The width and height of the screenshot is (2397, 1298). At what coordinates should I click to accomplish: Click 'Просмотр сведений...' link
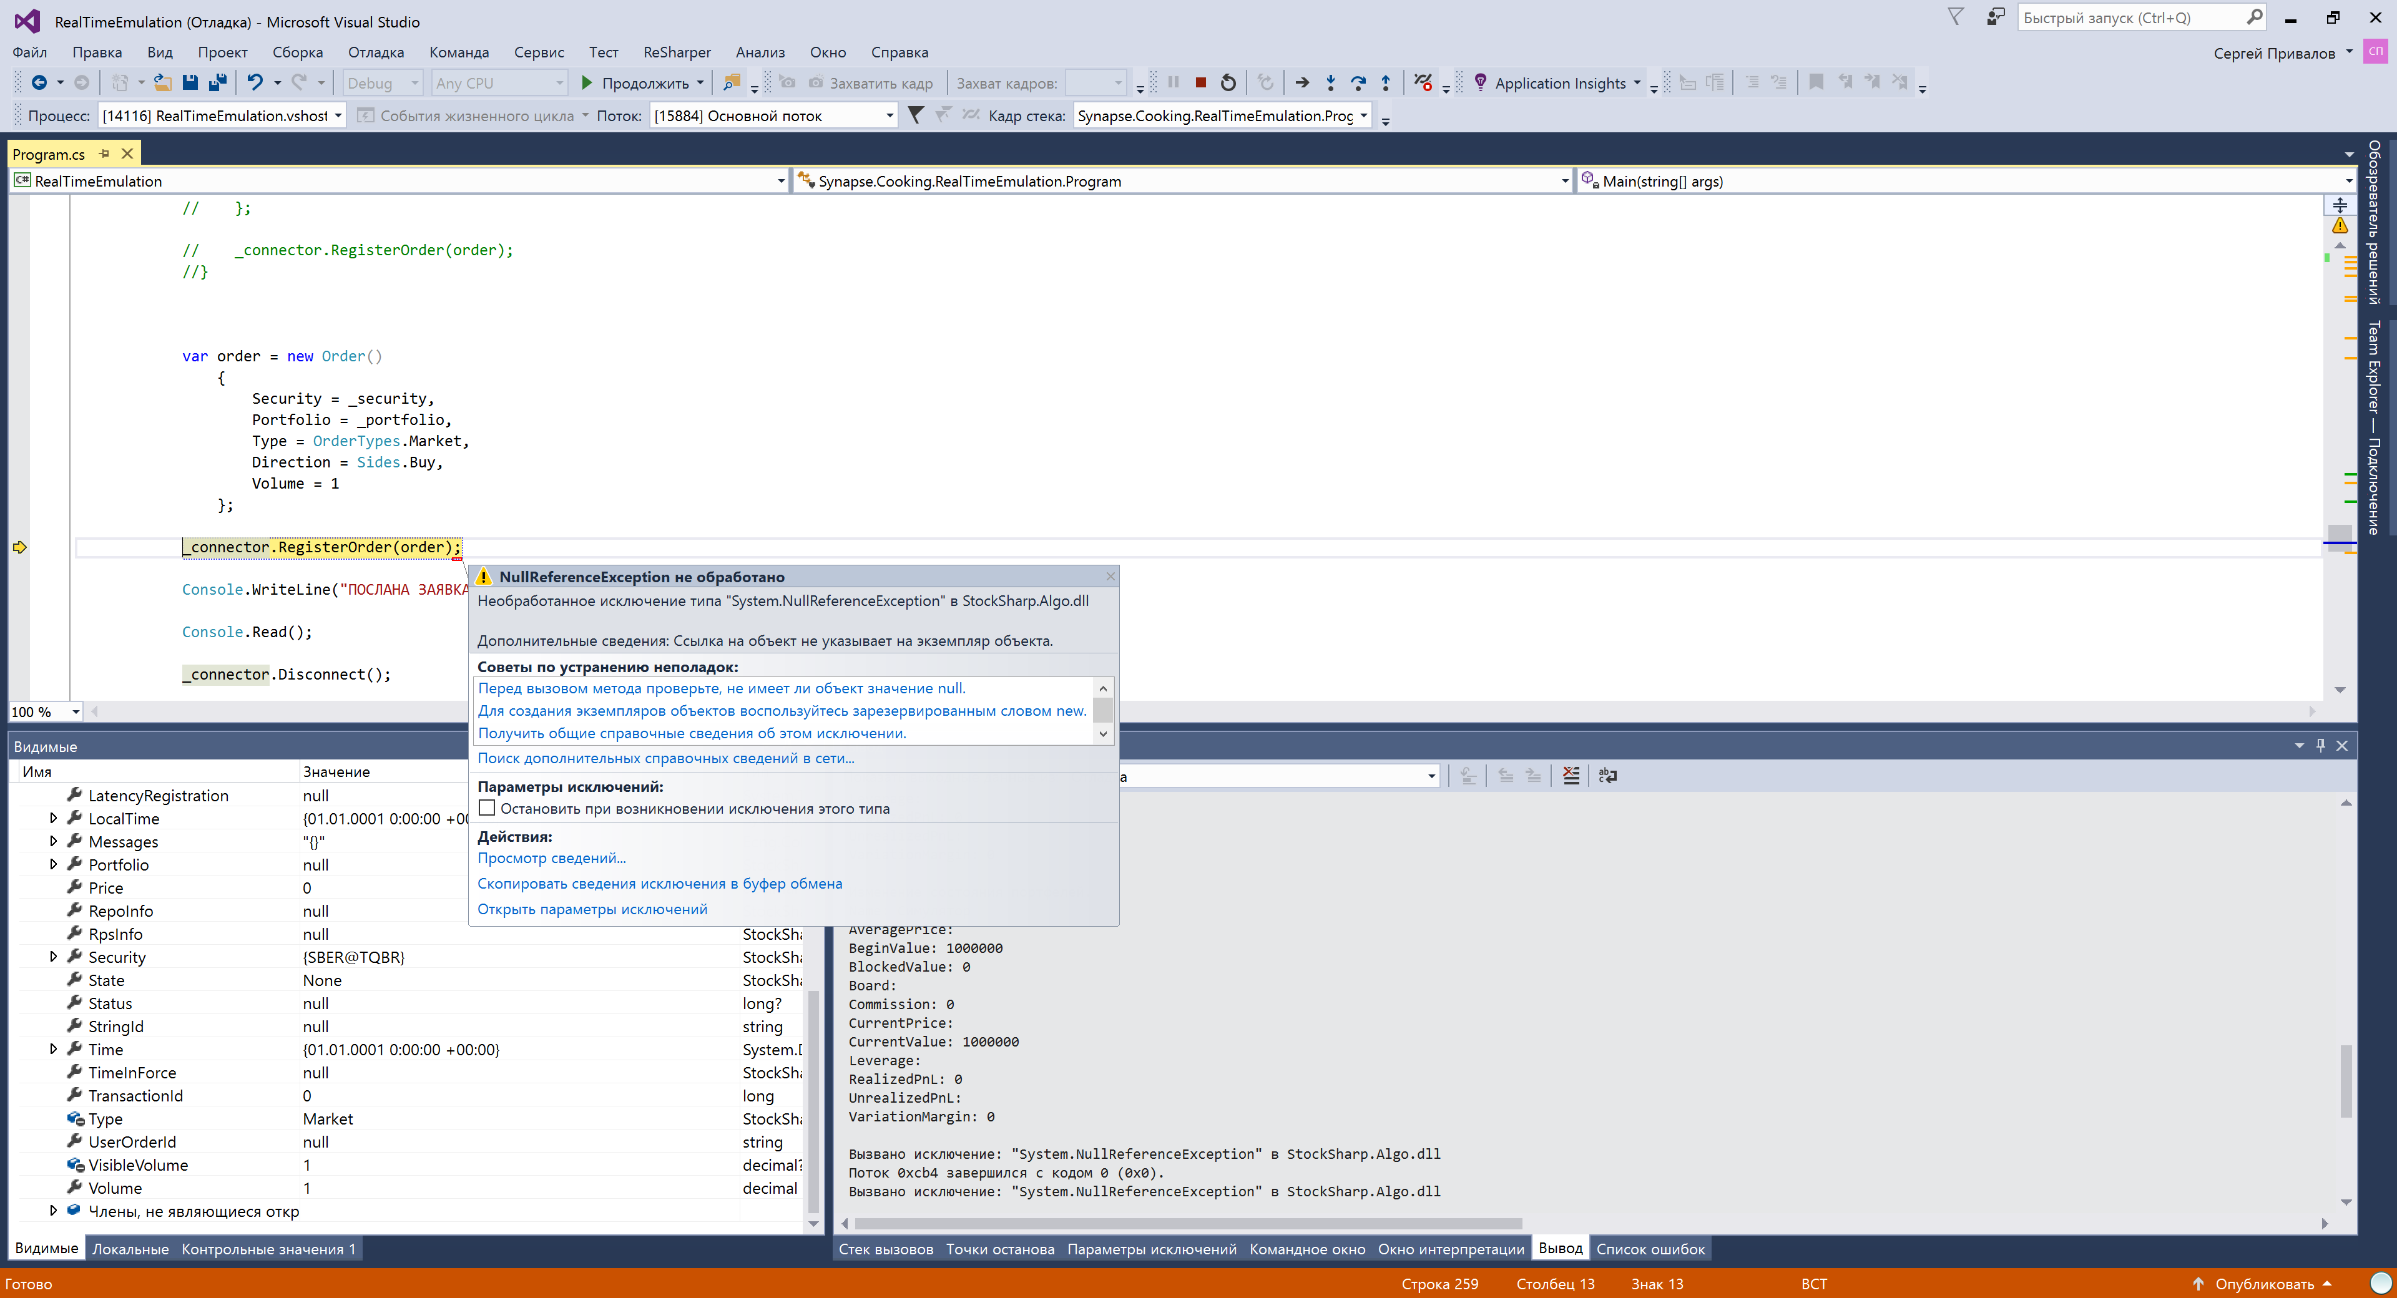pos(551,858)
